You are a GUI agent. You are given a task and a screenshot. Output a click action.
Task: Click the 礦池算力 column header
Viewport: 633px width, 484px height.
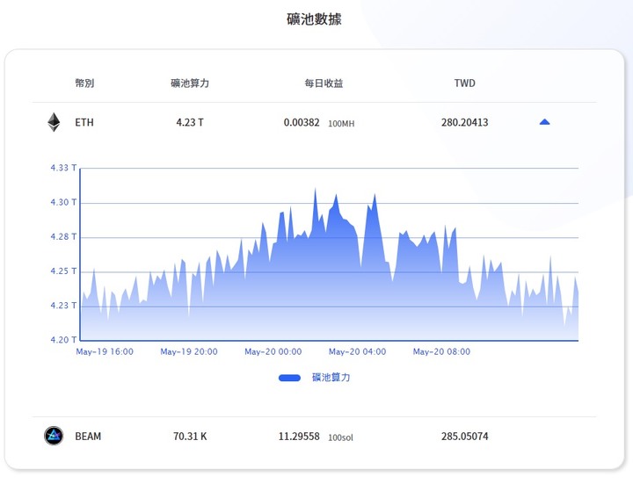190,83
